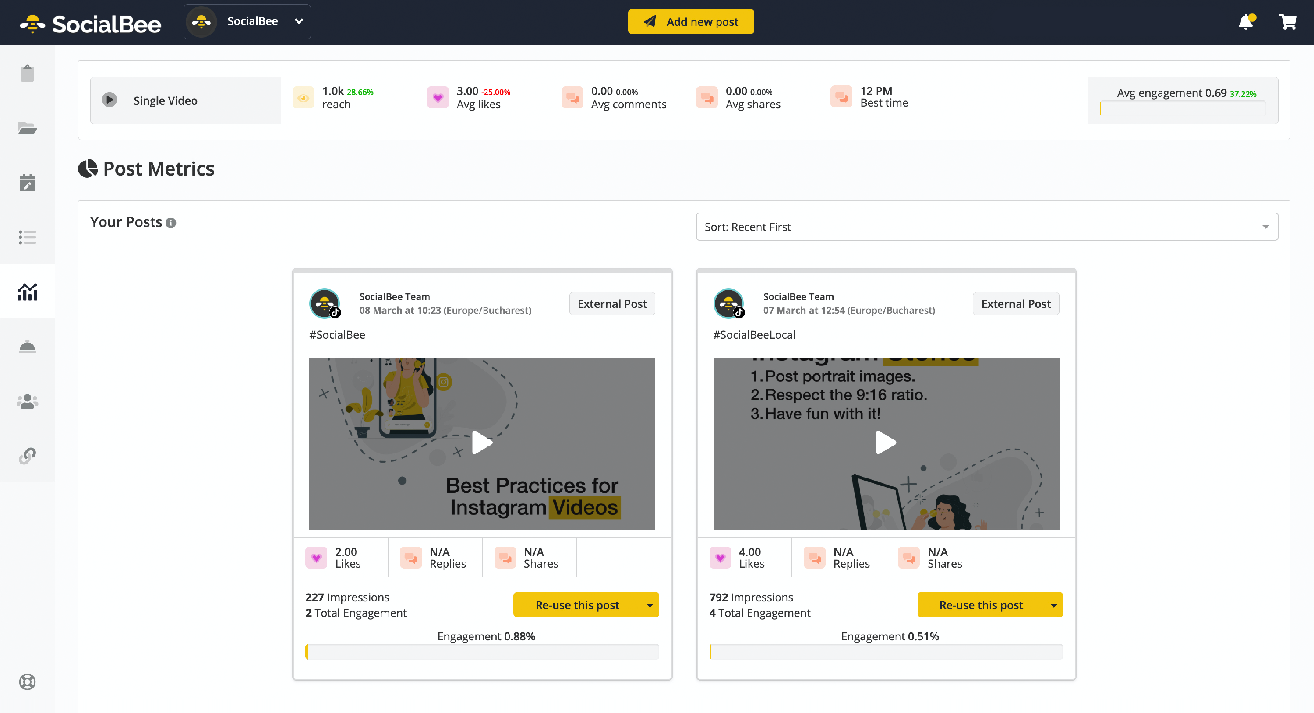Click the #SocialBee hashtag text

point(337,335)
